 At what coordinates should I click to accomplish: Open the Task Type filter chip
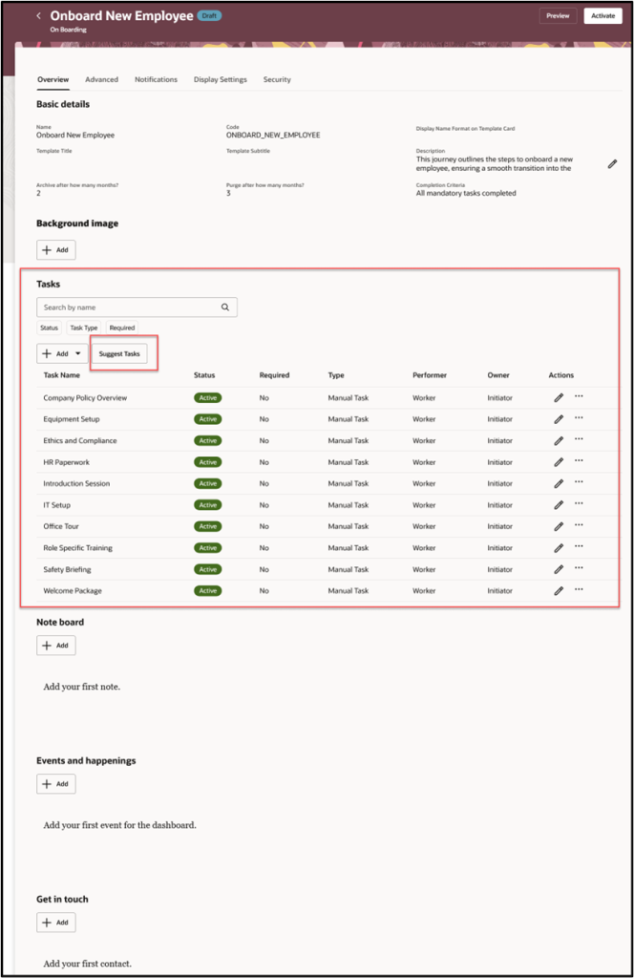[x=83, y=328]
